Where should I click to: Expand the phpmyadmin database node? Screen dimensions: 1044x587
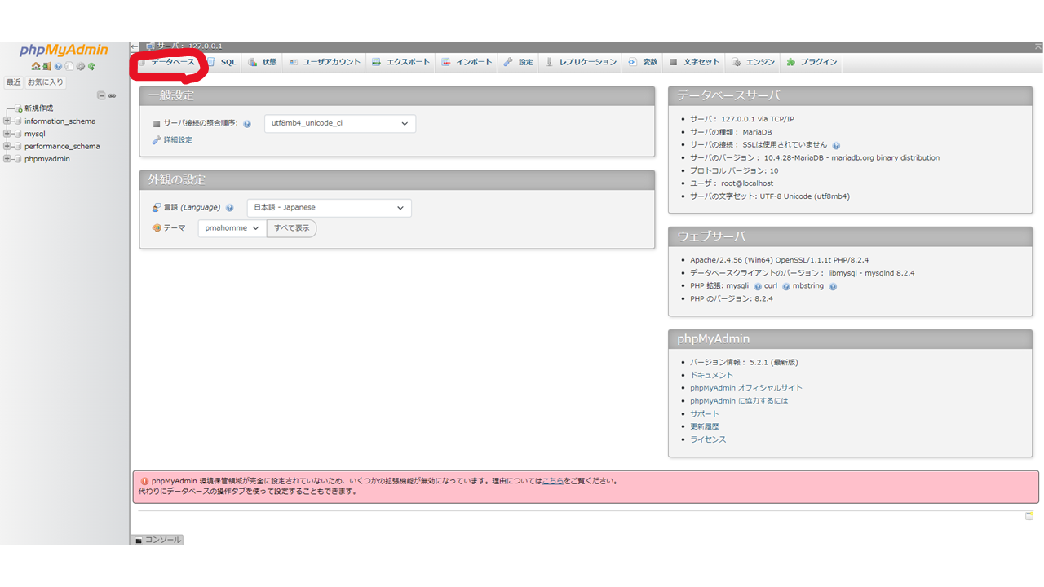pos(7,159)
